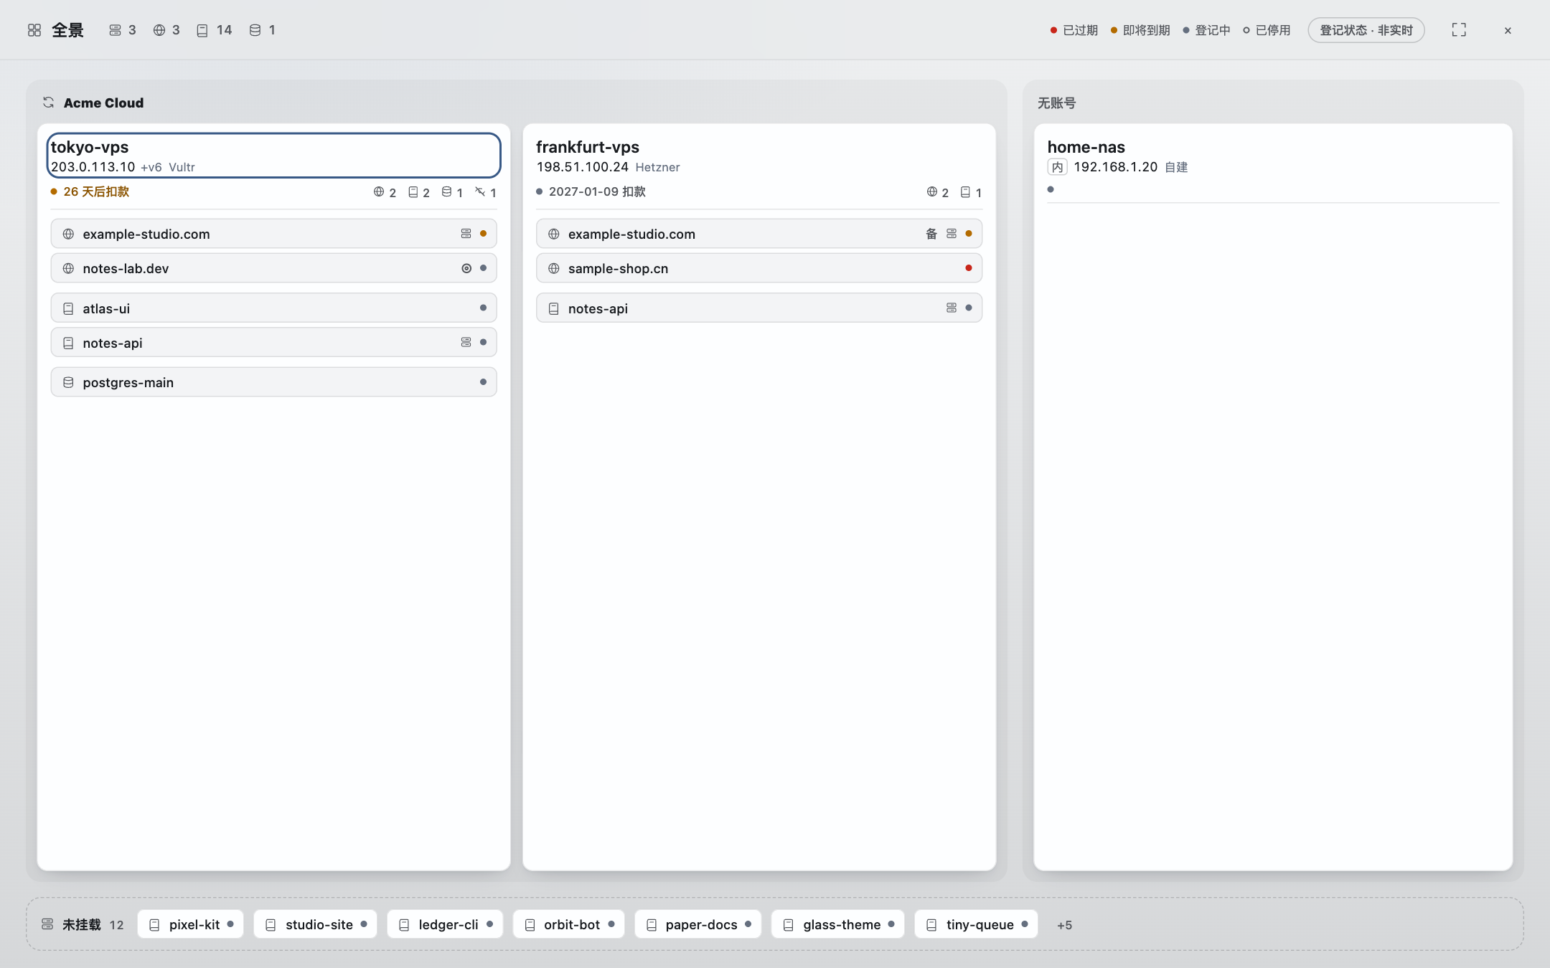
Task: Click the 2027-01-09 扣款 billing label
Action: click(597, 191)
